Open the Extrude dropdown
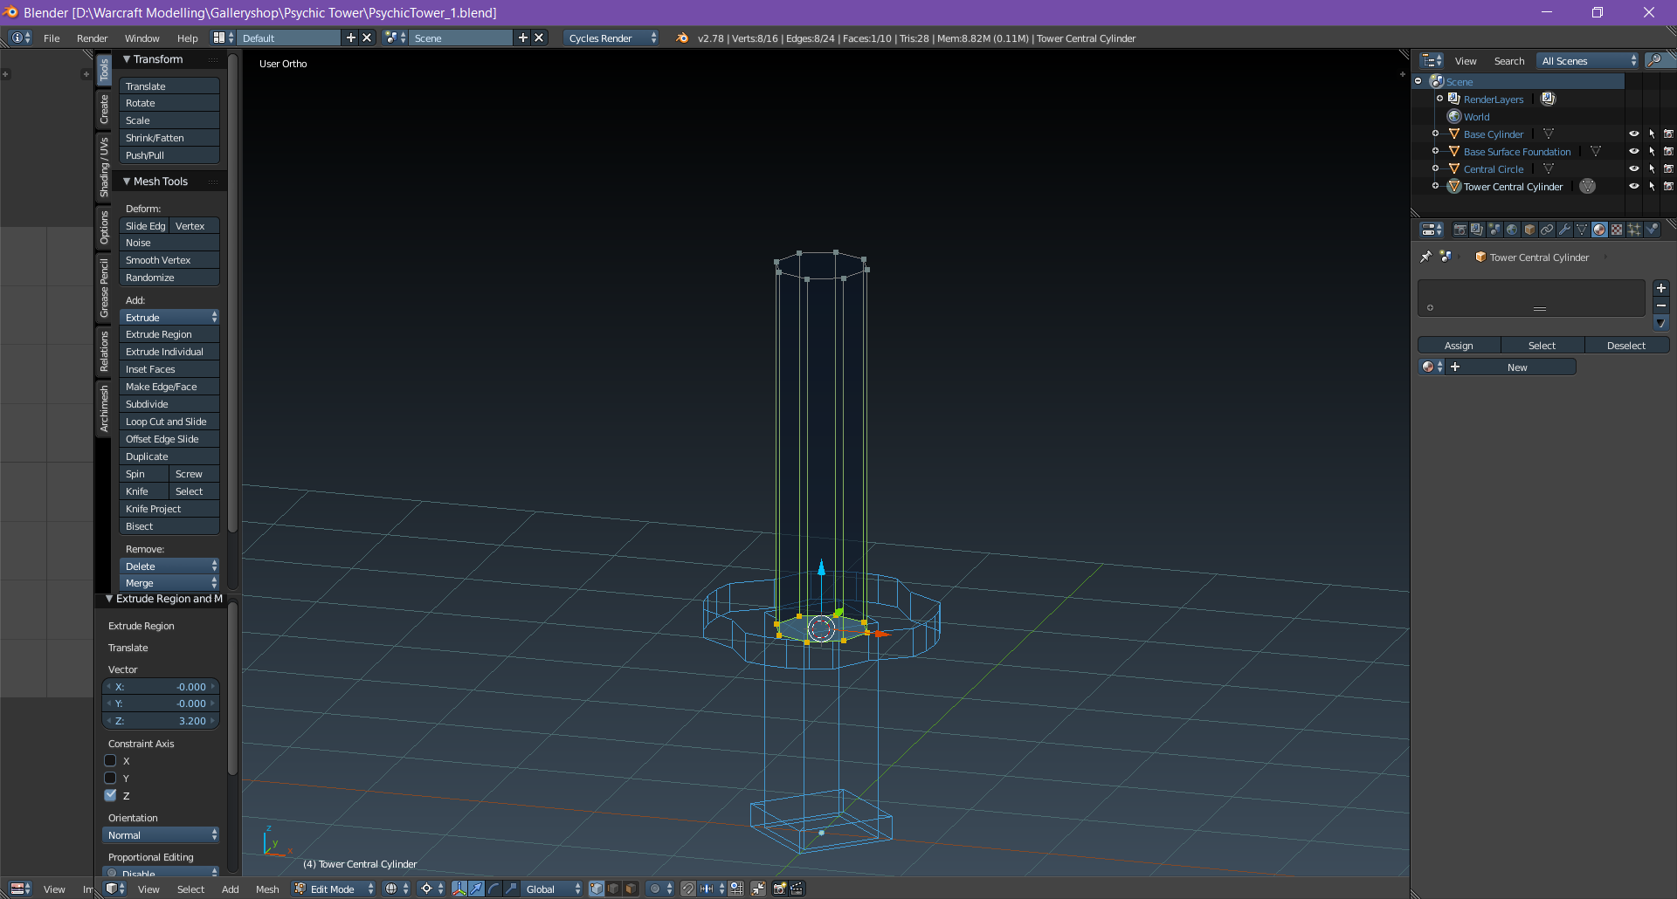The width and height of the screenshot is (1677, 899). coord(169,317)
